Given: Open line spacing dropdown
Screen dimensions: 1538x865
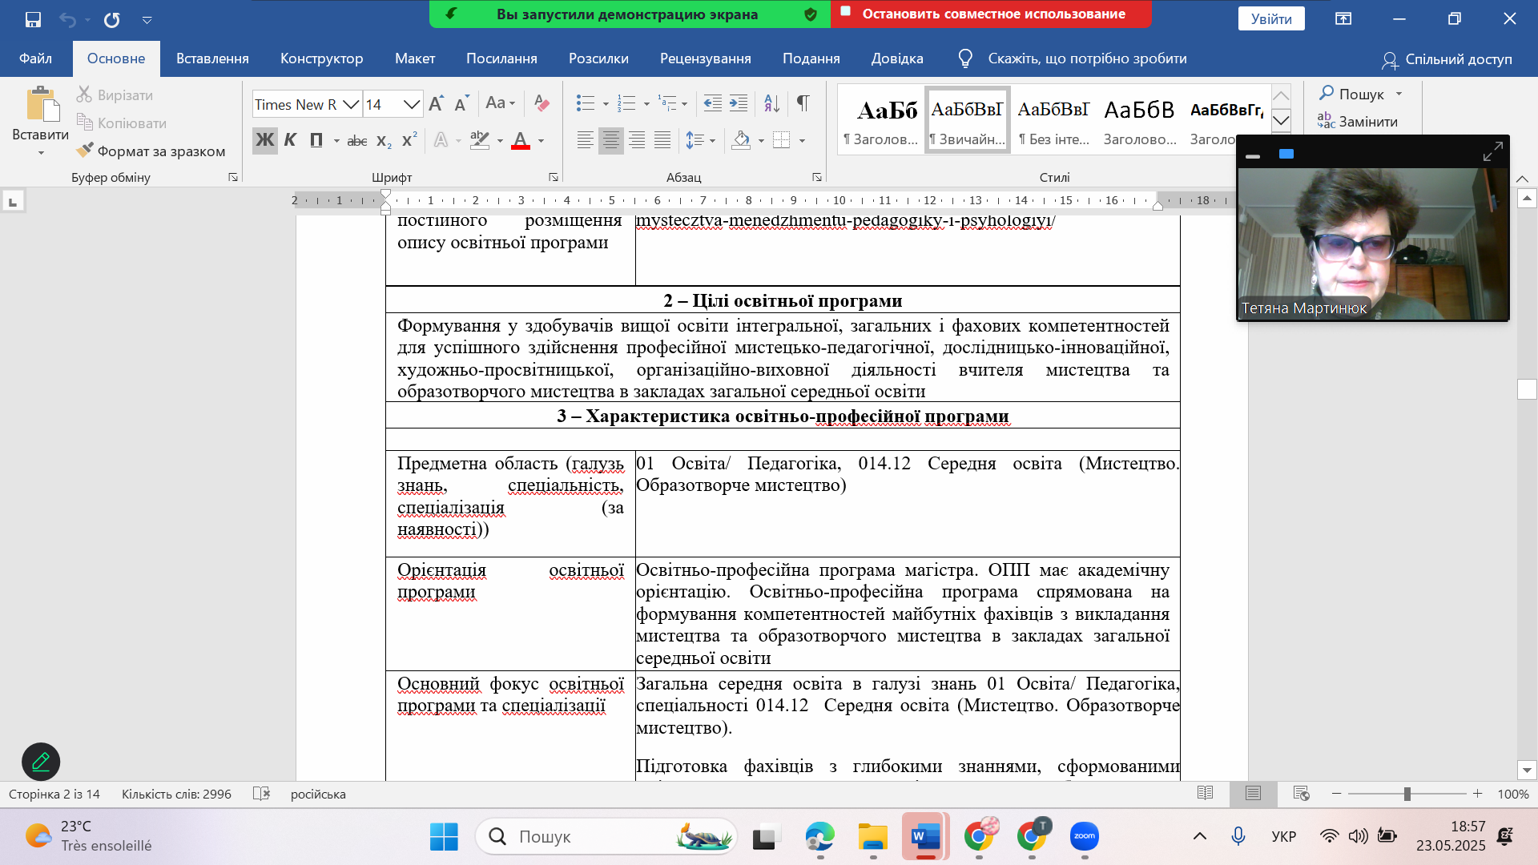Looking at the screenshot, I should (x=701, y=141).
